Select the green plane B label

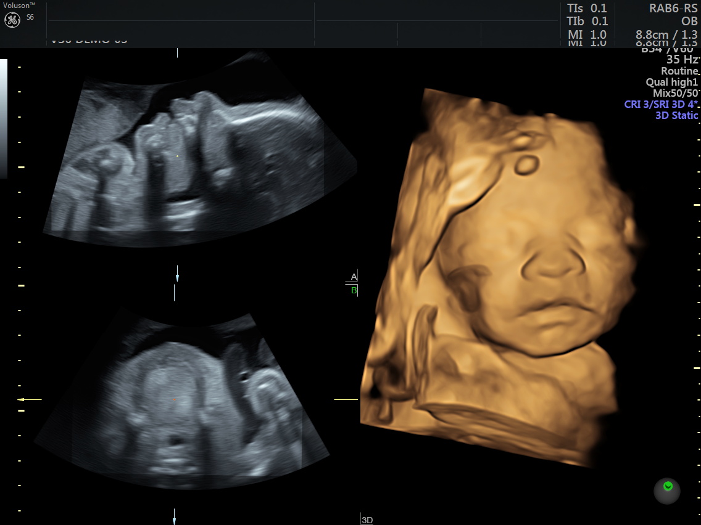coord(354,290)
